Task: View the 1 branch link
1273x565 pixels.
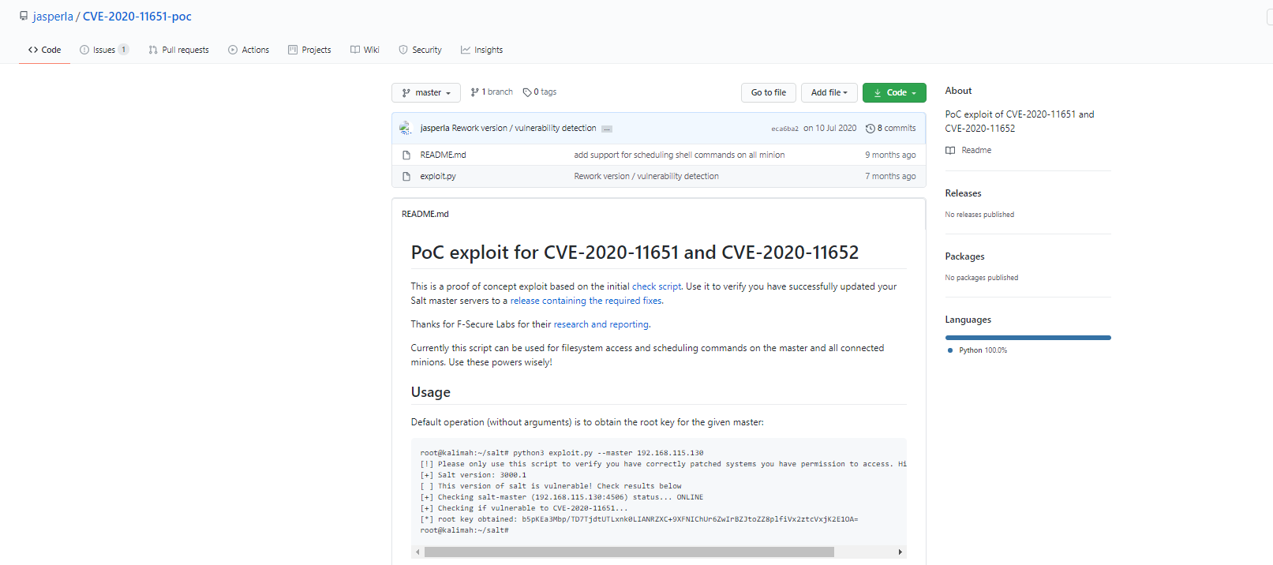Action: (492, 92)
